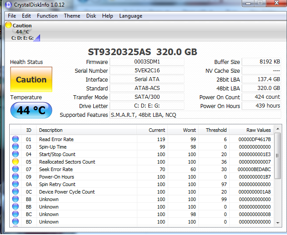This screenshot has width=287, height=235.
Task: Click raw value 000000BEDABC
Action: tap(254, 169)
